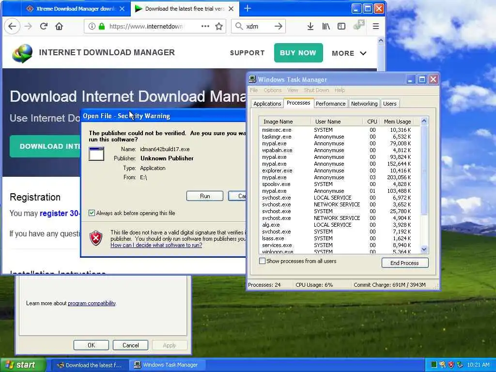Click OK in the compatibility dialog
This screenshot has height=372, width=496.
(91, 345)
